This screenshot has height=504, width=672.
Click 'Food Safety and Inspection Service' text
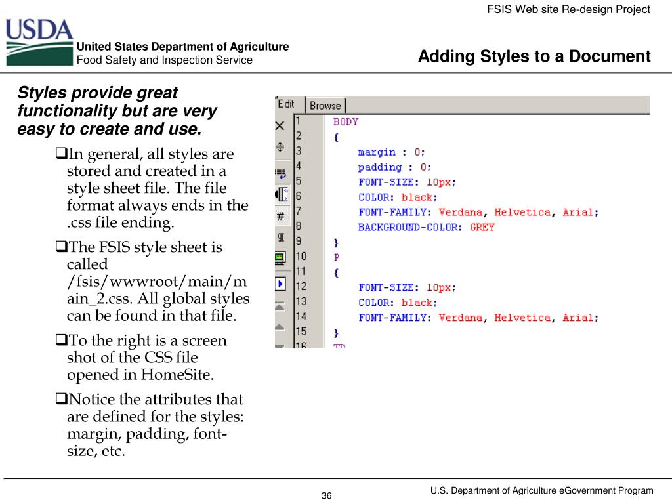tap(165, 60)
